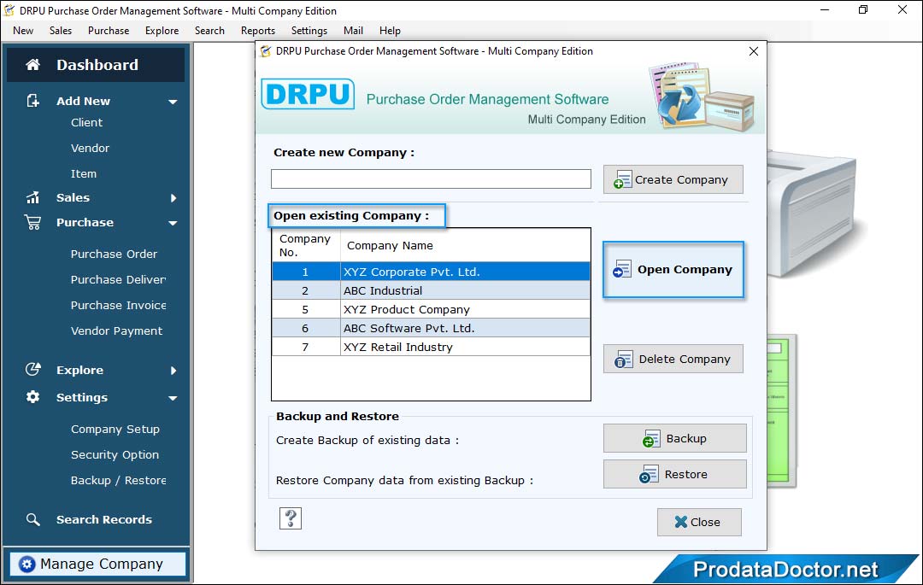Collapse the Add New section arrow
The height and width of the screenshot is (585, 923).
point(173,102)
